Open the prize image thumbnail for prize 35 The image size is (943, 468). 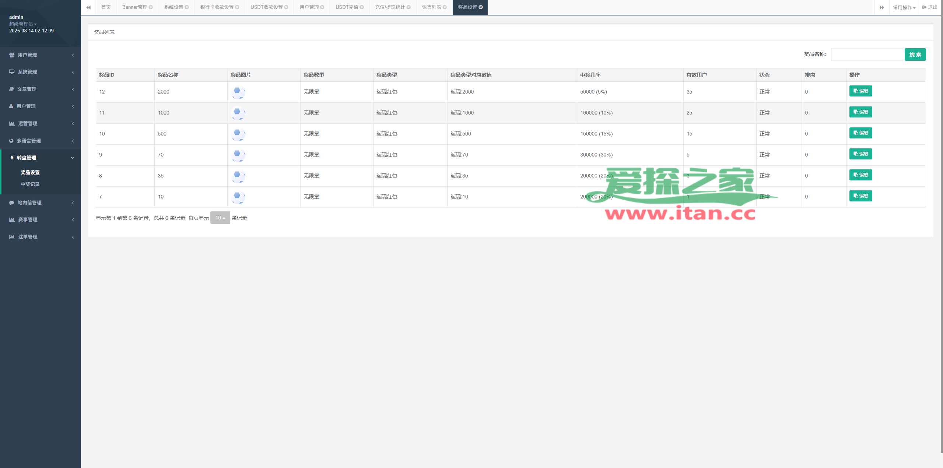(x=238, y=176)
